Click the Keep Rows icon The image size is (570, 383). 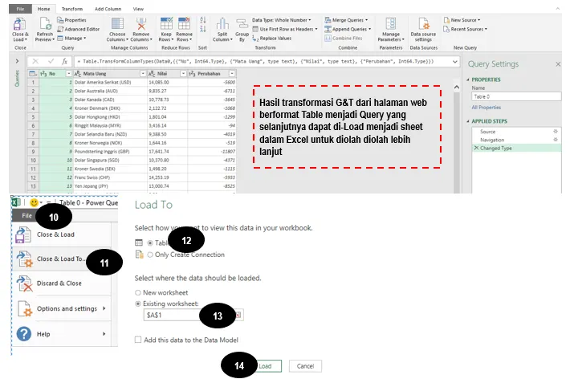coord(166,24)
